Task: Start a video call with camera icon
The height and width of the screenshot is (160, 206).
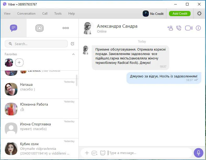Action: [x=189, y=28]
